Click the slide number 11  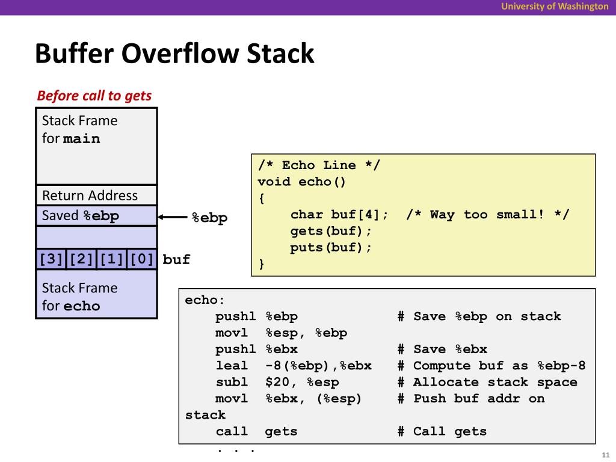(605, 455)
